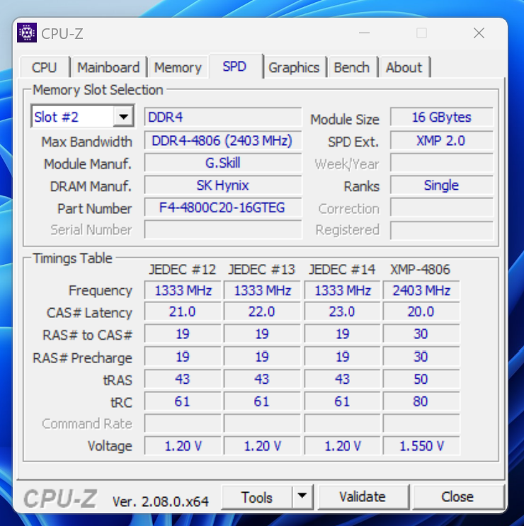Switch to the CPU tab
Screen dimensions: 524x526
tap(45, 67)
